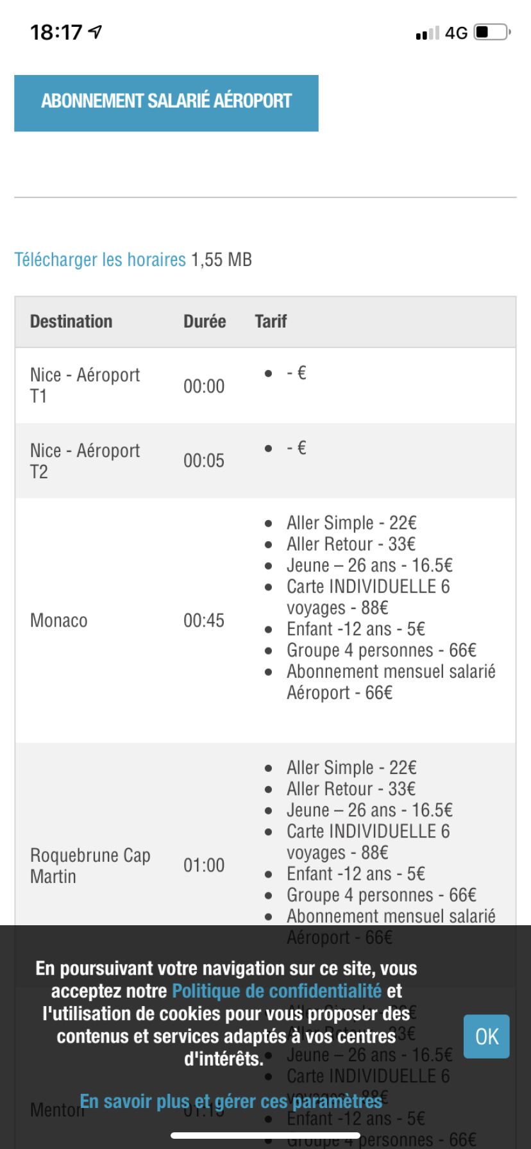Image resolution: width=531 pixels, height=1149 pixels.
Task: Open En savoir plus et gérer ces paramètres
Action: tap(231, 1102)
